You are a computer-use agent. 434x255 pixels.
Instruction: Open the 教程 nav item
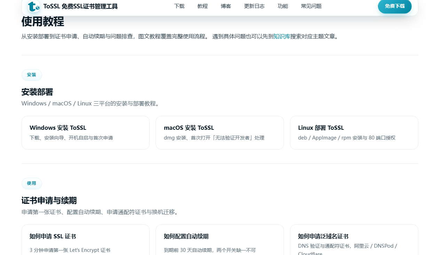203,6
